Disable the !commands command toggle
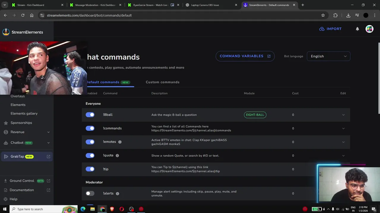This screenshot has height=213, width=380. pyautogui.click(x=90, y=128)
